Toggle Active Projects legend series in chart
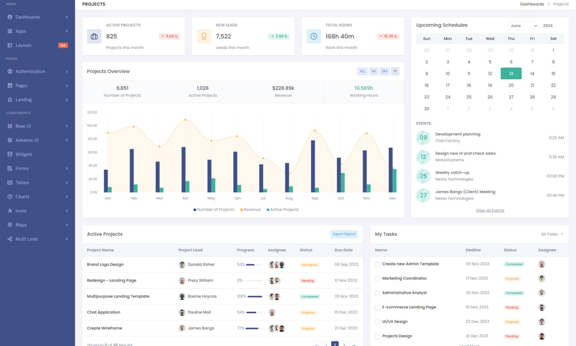The height and width of the screenshot is (346, 576). tap(283, 209)
